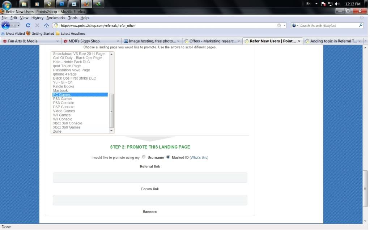Viewport: 370px width, 230px height.
Task: Open the green-arrow taskbar app
Action: pos(99,4)
